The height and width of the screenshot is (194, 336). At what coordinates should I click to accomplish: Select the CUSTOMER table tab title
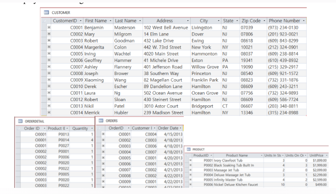(61, 13)
